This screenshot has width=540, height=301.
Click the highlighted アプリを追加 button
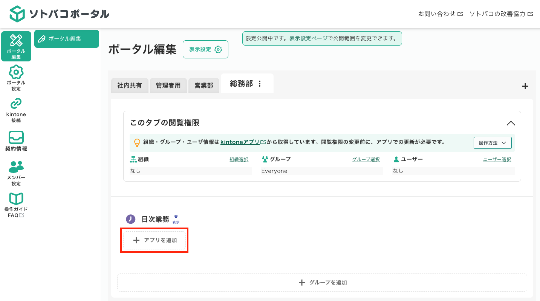click(154, 240)
